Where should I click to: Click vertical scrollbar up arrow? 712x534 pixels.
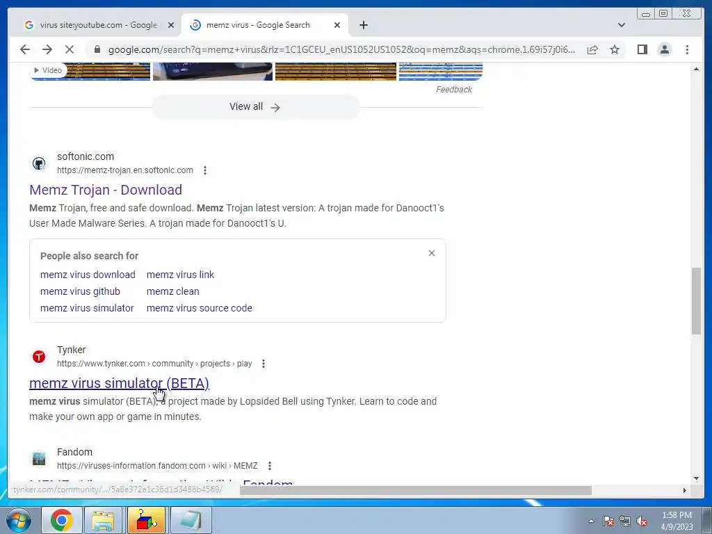pyautogui.click(x=696, y=69)
